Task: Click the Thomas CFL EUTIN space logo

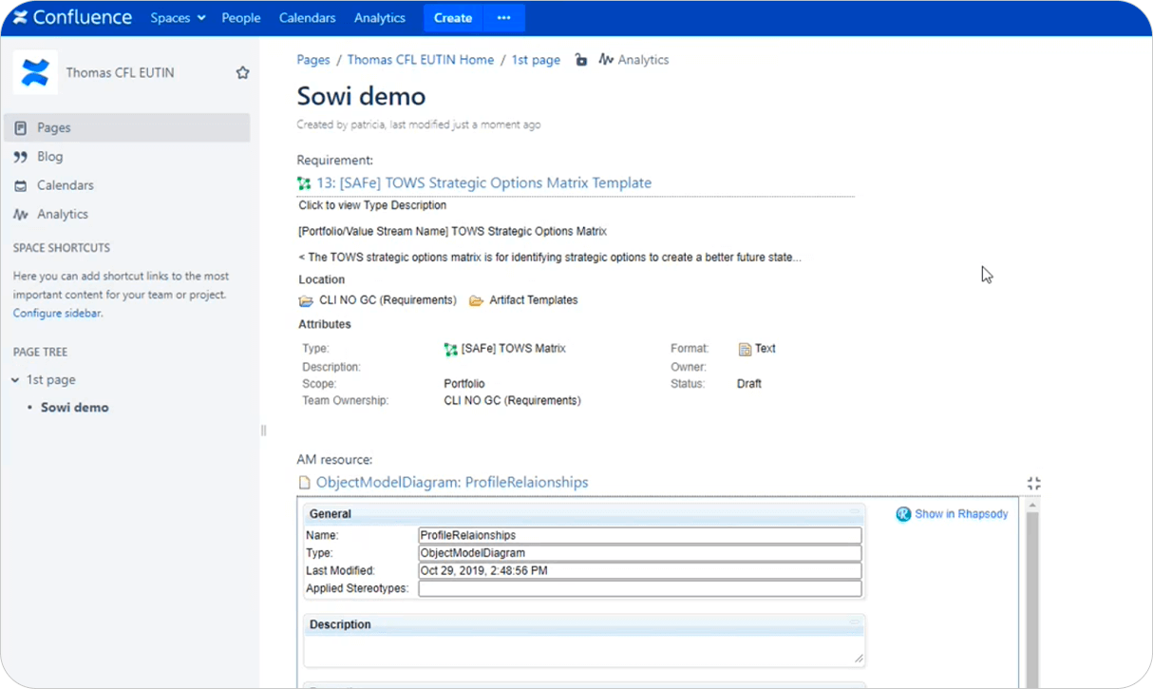Action: pos(35,72)
